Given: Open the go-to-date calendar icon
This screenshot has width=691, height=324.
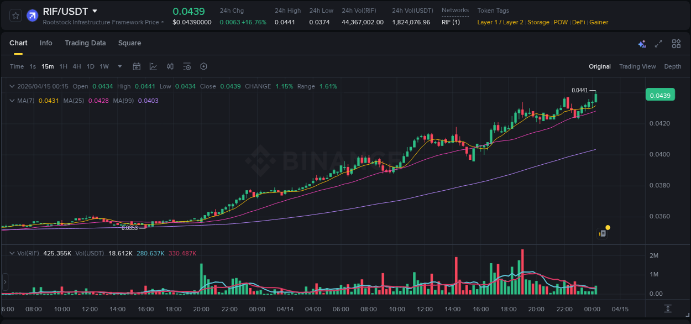Looking at the screenshot, I should pyautogui.click(x=137, y=66).
